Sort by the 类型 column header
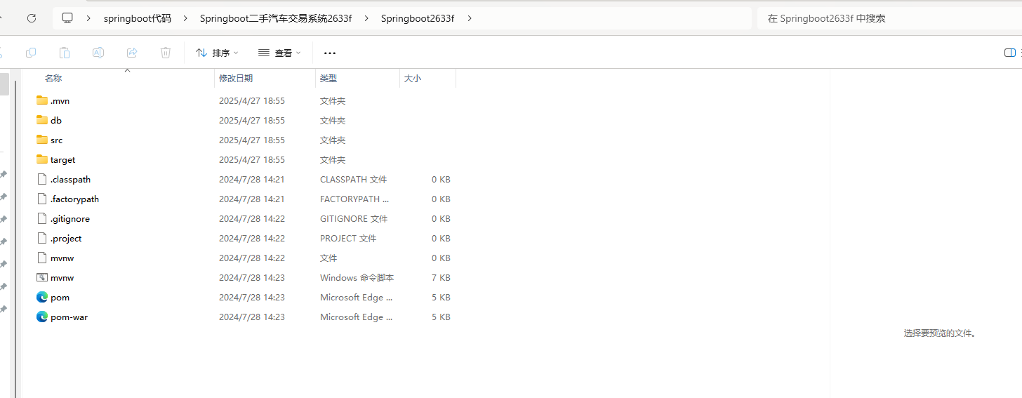This screenshot has width=1022, height=398. click(x=328, y=78)
